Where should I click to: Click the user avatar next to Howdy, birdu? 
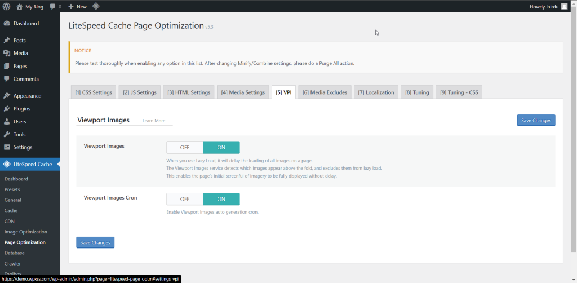click(x=564, y=6)
